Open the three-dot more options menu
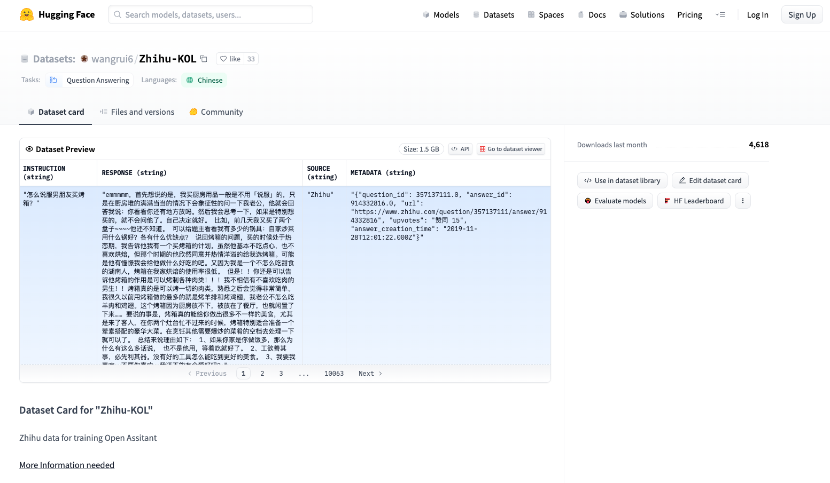This screenshot has width=830, height=483. click(743, 201)
